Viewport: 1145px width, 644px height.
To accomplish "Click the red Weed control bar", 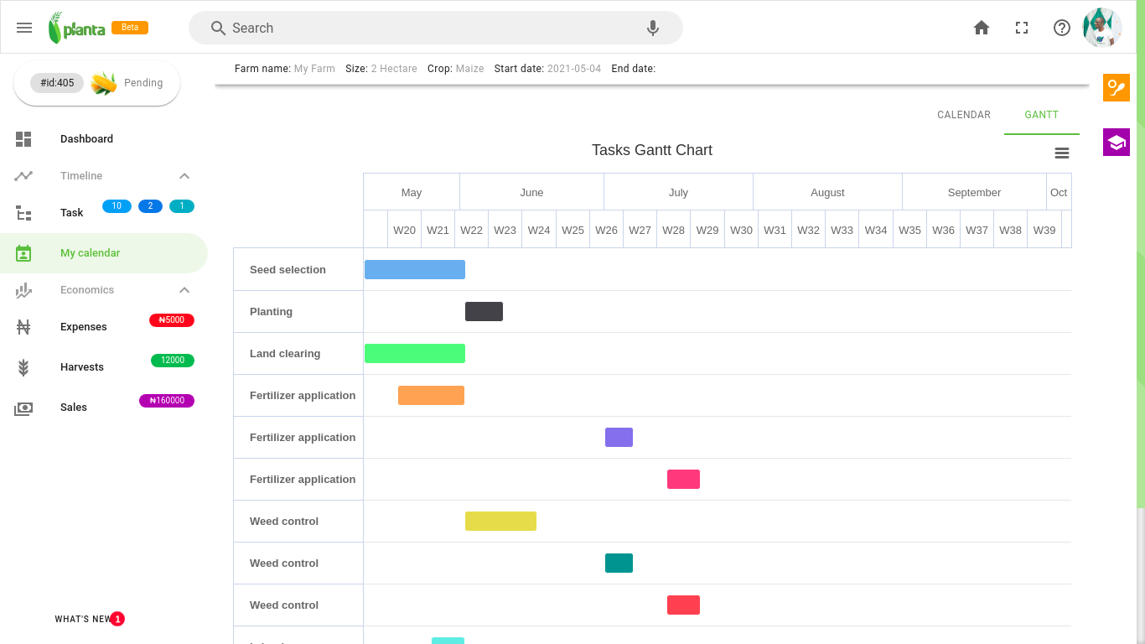I will (683, 605).
